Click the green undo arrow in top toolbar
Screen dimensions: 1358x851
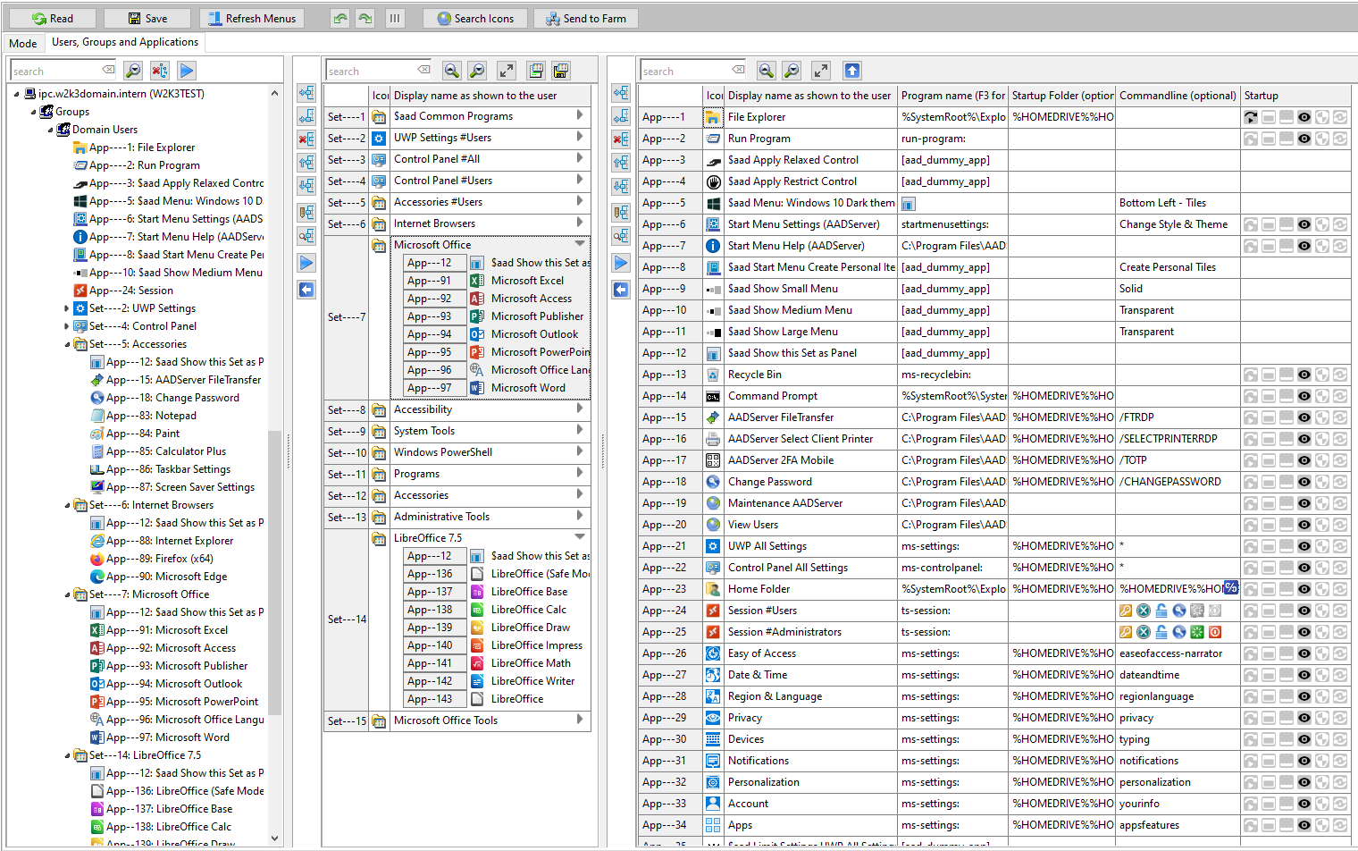(339, 18)
